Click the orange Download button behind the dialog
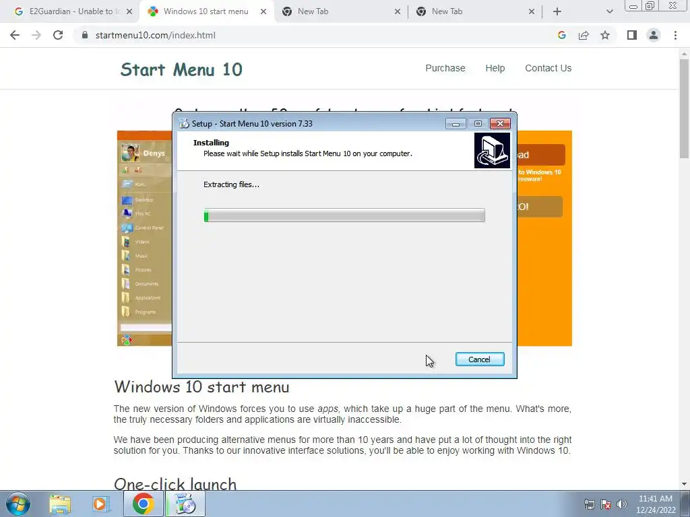Screen dimensions: 690x517 coord(541,155)
